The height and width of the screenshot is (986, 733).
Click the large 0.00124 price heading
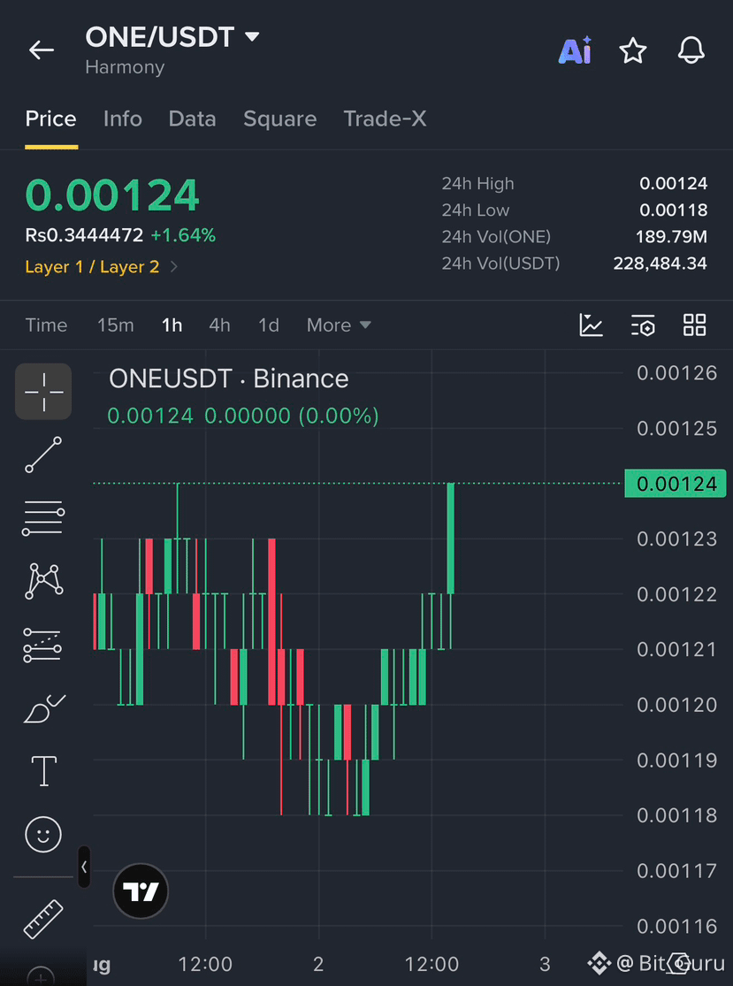(x=112, y=195)
